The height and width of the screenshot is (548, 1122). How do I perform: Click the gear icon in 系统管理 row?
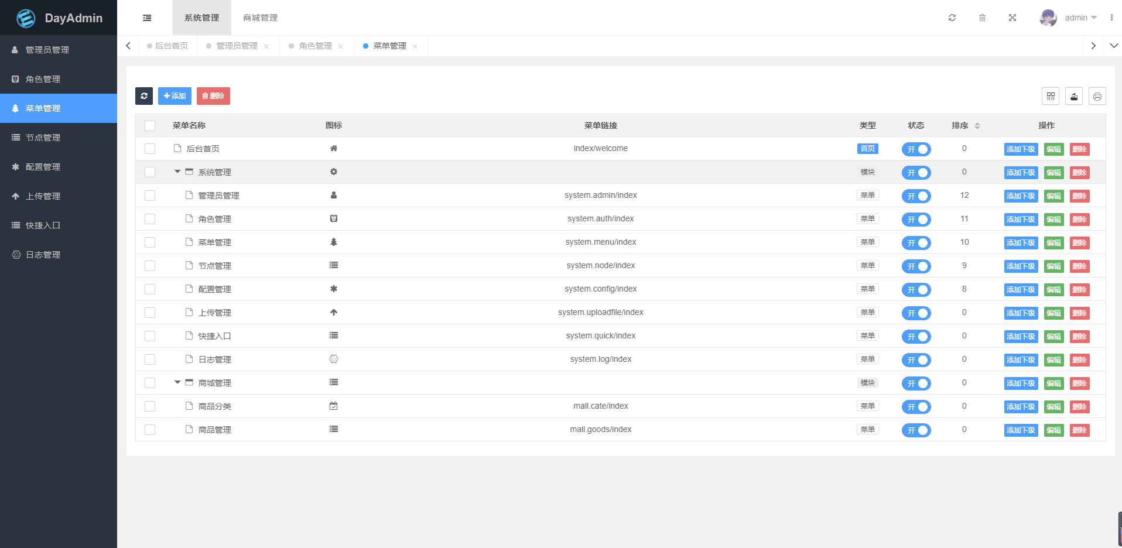[334, 172]
